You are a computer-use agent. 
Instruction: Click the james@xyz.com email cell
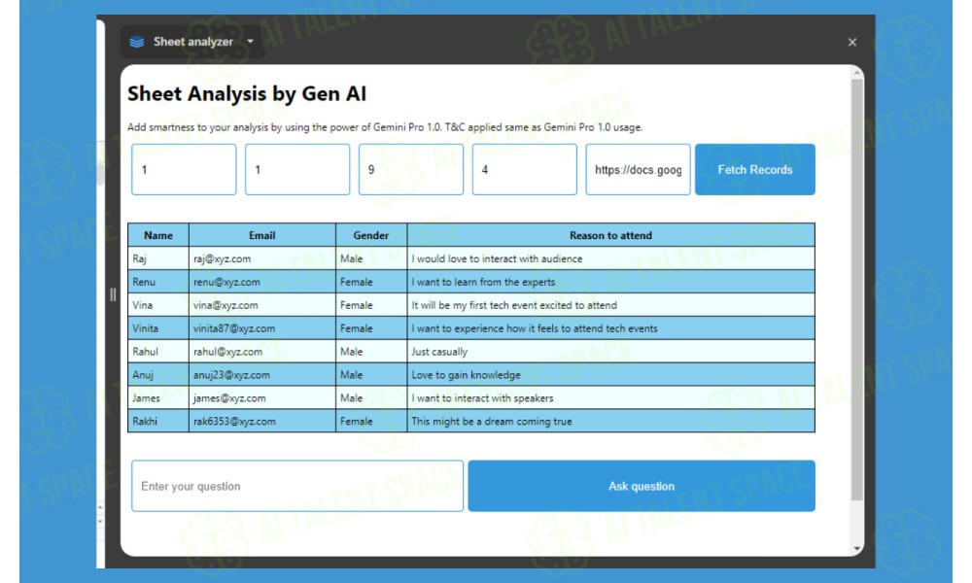point(262,397)
